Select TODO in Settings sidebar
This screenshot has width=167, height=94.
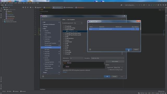tap(46, 70)
